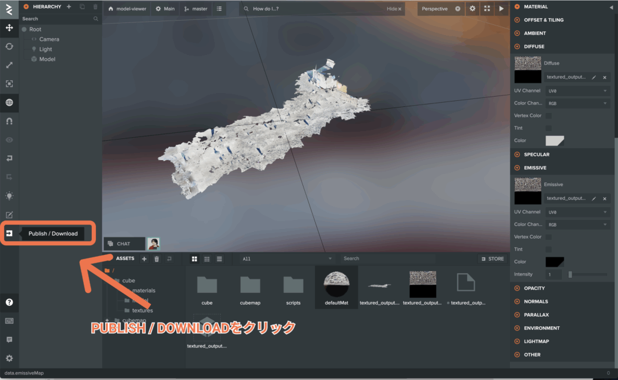The width and height of the screenshot is (618, 380).
Task: Toggle the Snap magnet icon
Action: pos(9,121)
